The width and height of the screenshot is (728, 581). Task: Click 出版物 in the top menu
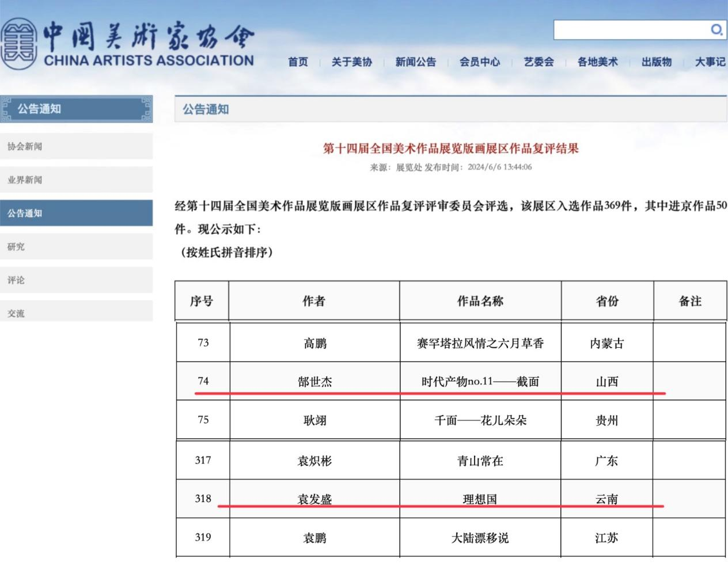657,62
